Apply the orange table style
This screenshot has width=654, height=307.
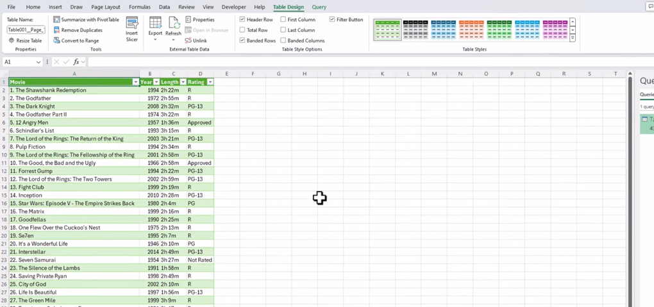[471, 29]
